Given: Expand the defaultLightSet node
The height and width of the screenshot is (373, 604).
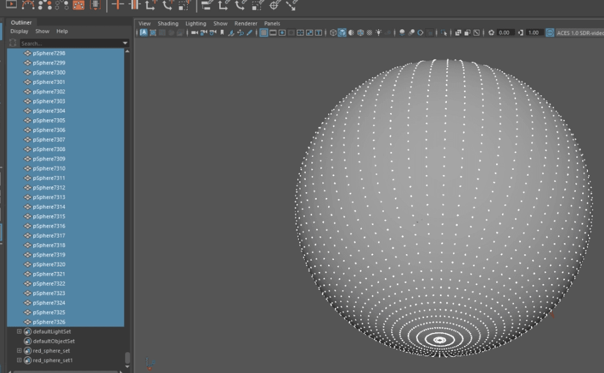Looking at the screenshot, I should [19, 331].
